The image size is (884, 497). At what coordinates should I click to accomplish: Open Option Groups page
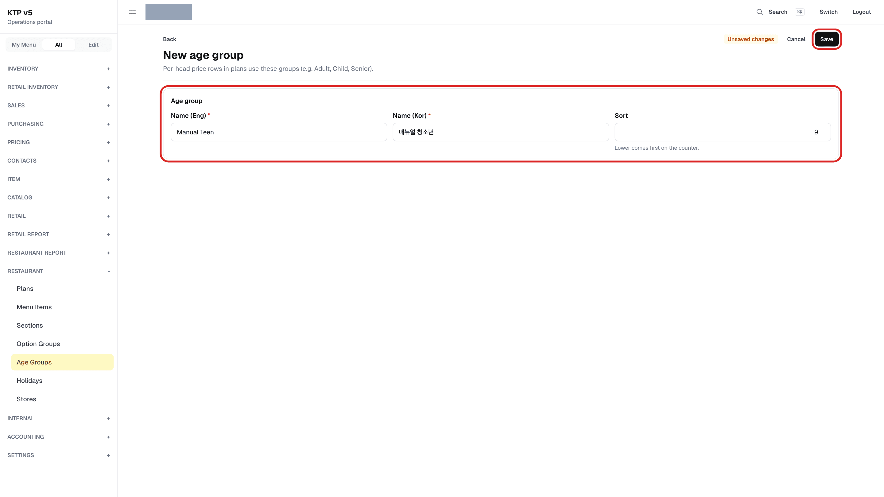[x=62, y=344]
